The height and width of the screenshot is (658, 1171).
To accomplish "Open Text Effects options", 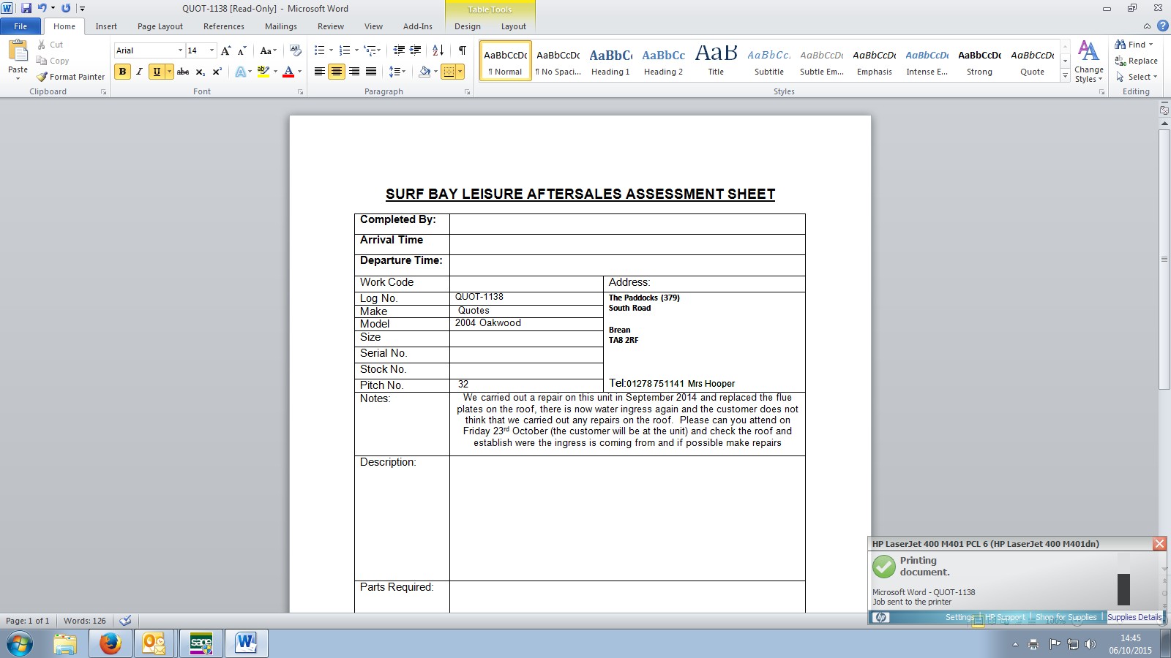I will [243, 72].
